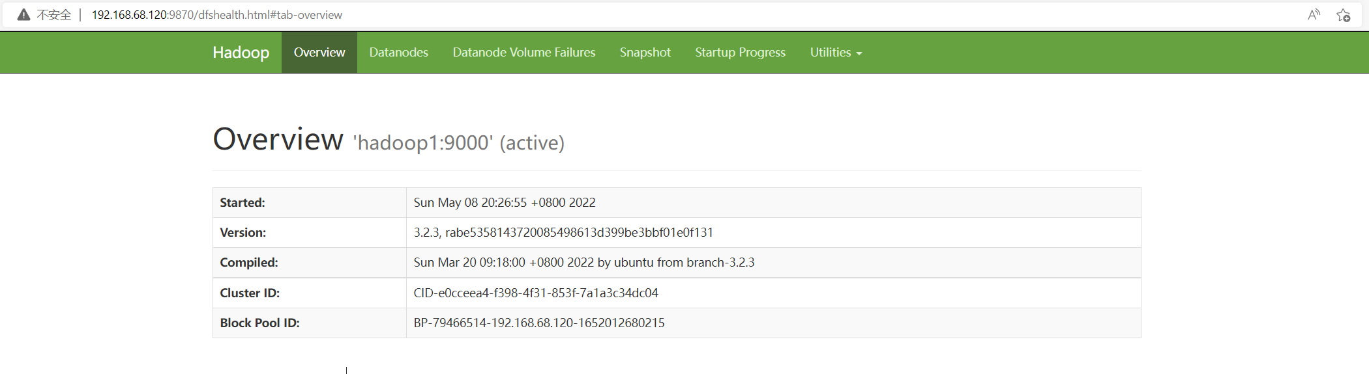
Task: Click the Version: row label
Action: (x=243, y=232)
